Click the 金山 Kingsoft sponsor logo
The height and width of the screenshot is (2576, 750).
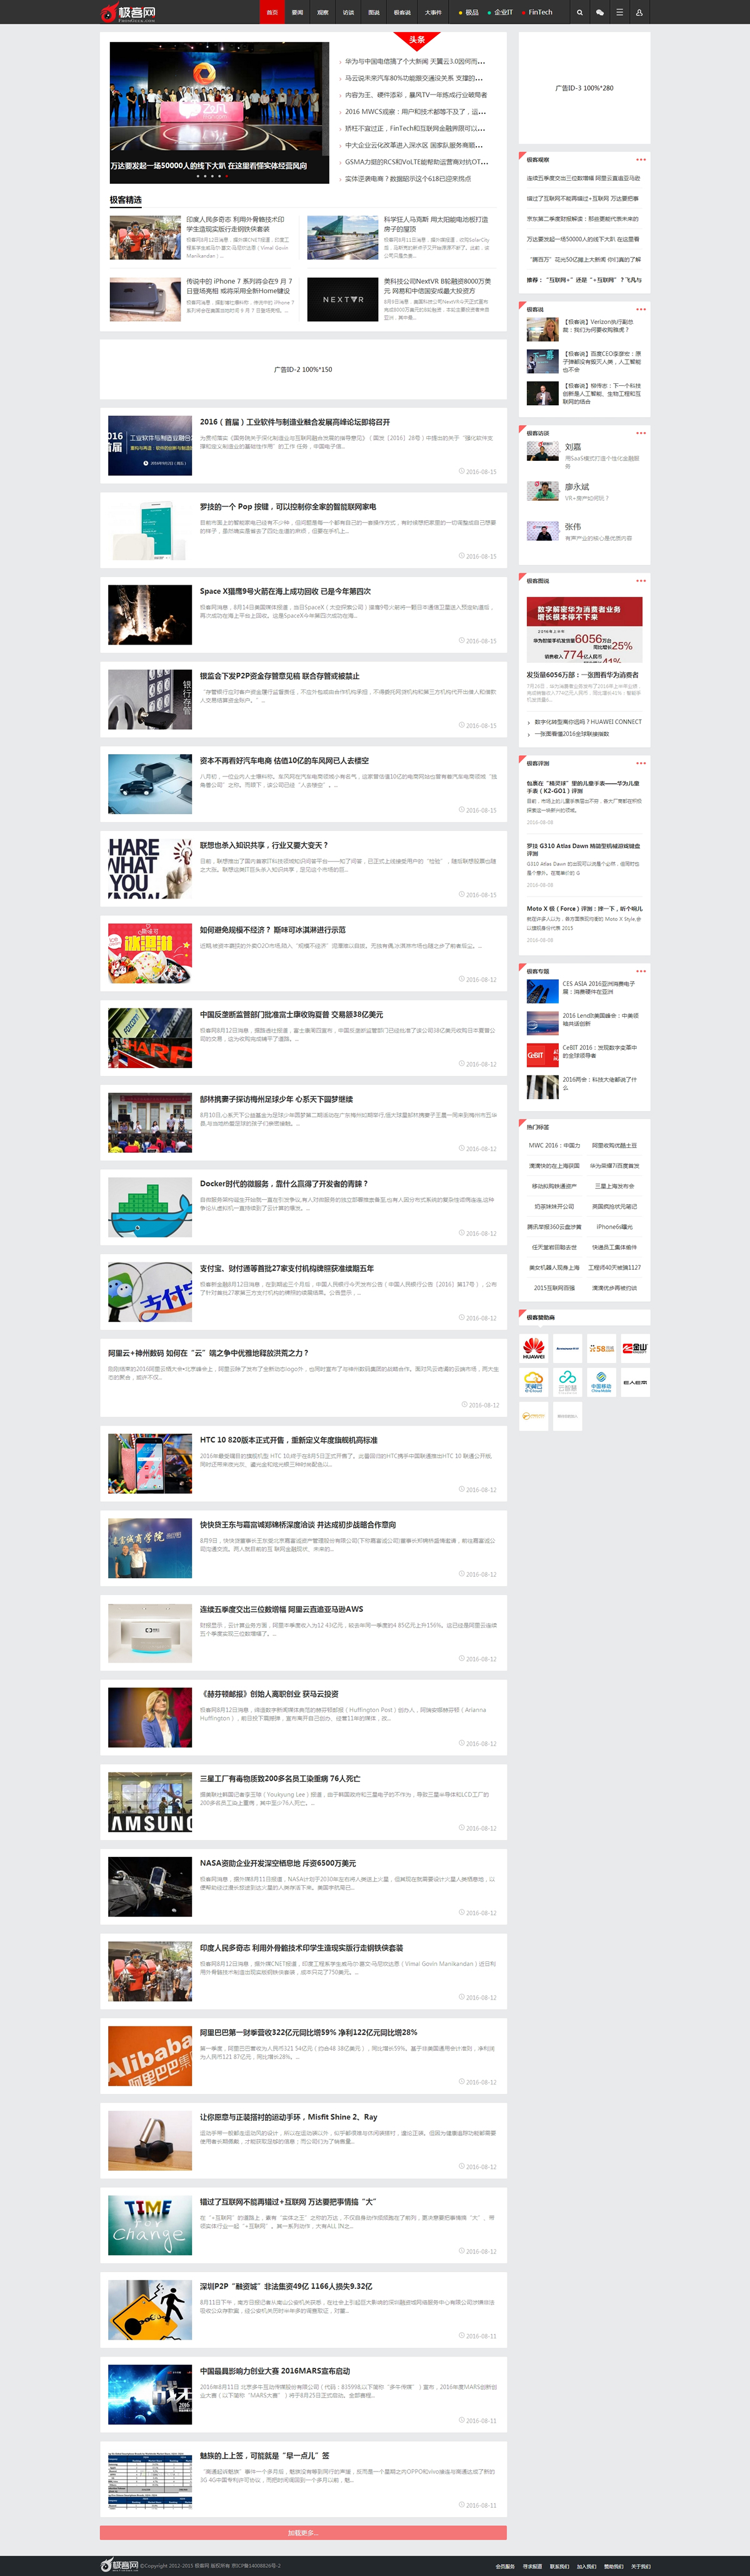[635, 1349]
